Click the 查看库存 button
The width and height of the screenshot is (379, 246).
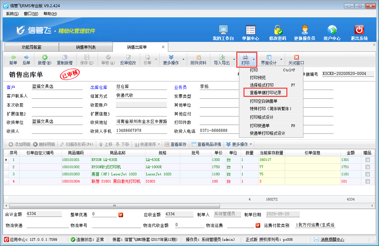pyautogui.click(x=175, y=144)
